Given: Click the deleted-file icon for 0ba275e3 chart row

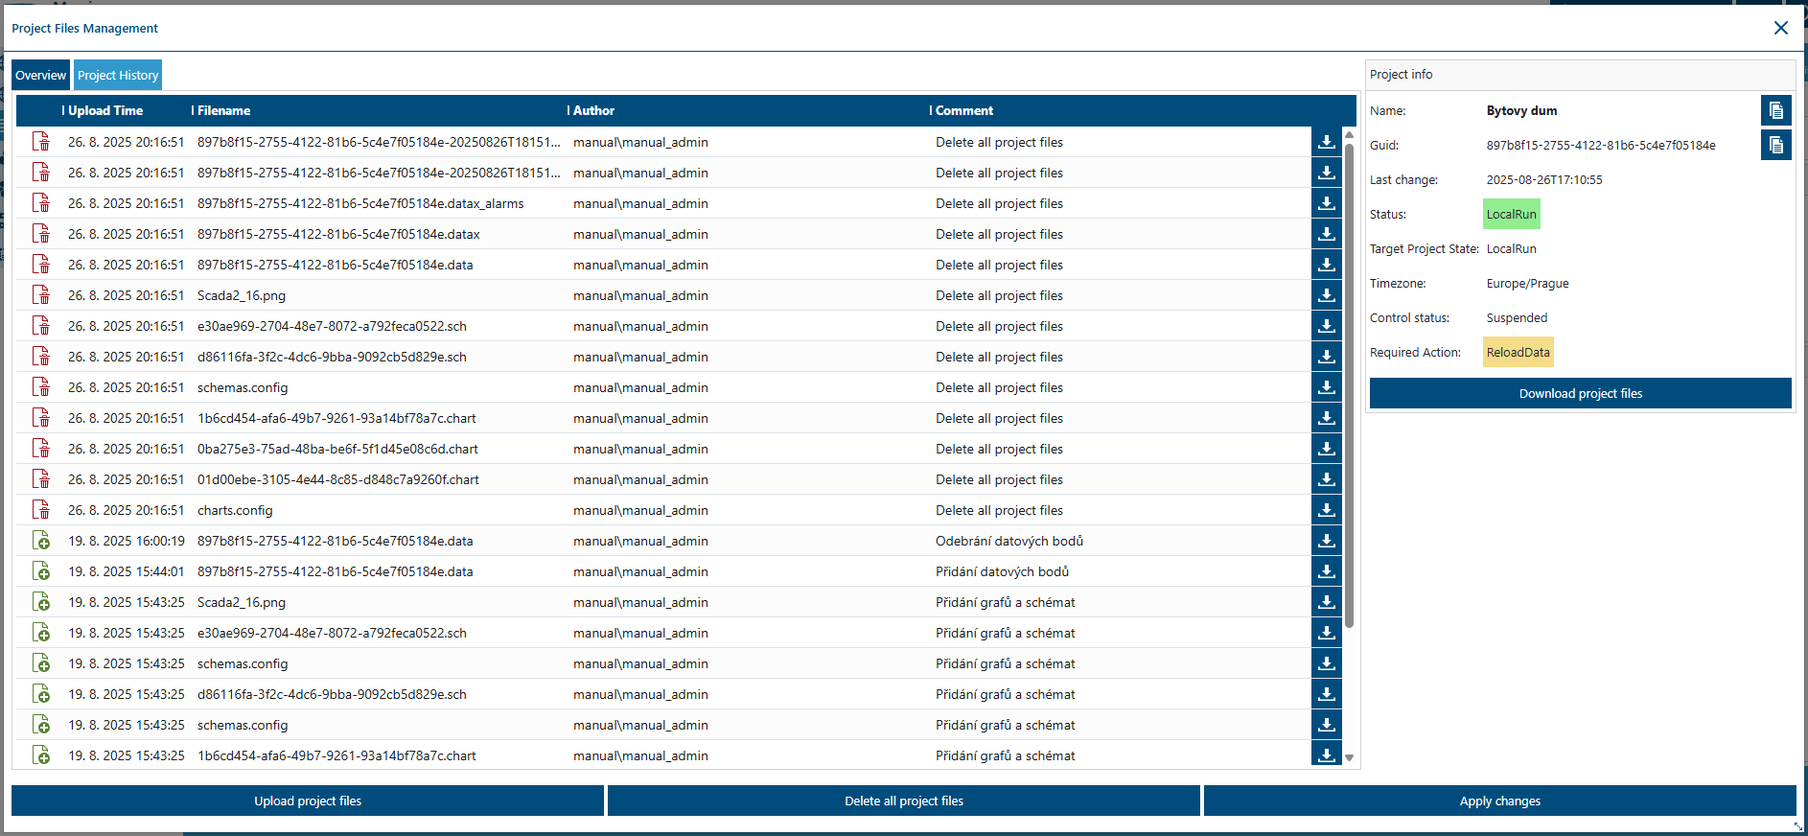Looking at the screenshot, I should (41, 449).
